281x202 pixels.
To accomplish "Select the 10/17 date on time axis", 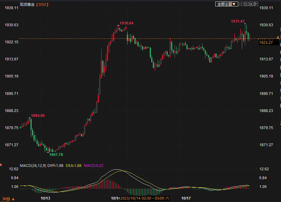I will tap(186, 198).
